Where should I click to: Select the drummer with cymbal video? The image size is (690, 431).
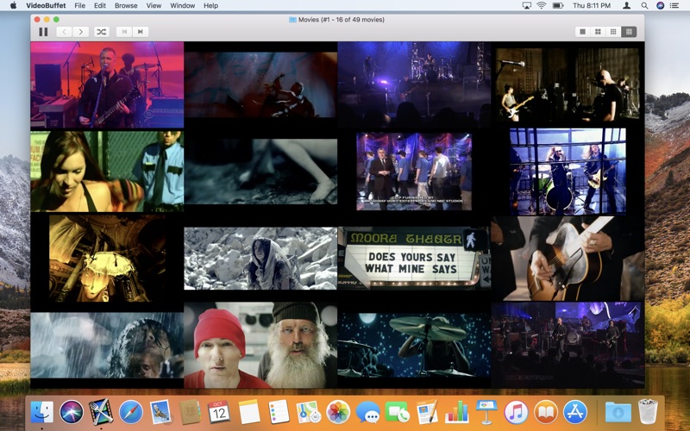tap(414, 346)
